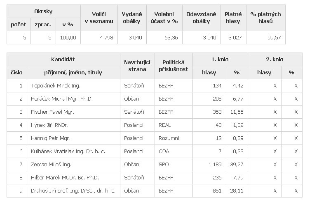Click the Politická příslušnost header
The height and width of the screenshot is (202, 312).
point(174,66)
